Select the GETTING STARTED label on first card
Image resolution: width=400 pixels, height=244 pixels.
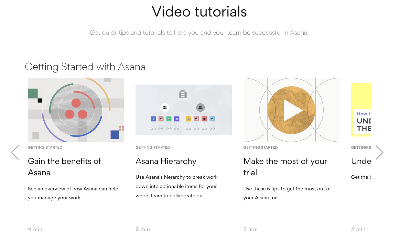pos(45,147)
